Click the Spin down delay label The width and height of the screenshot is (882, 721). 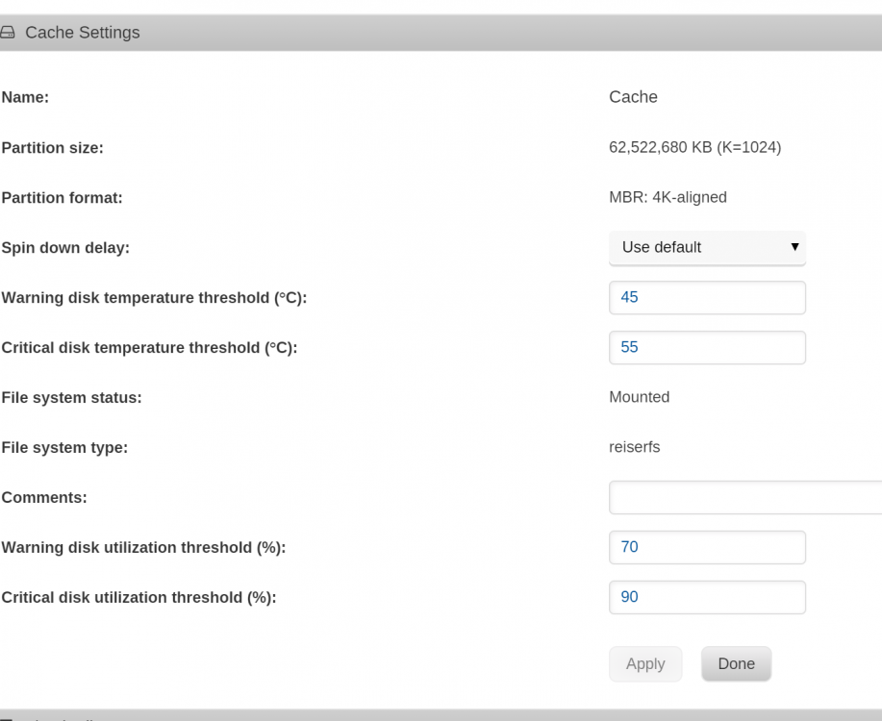pos(65,247)
